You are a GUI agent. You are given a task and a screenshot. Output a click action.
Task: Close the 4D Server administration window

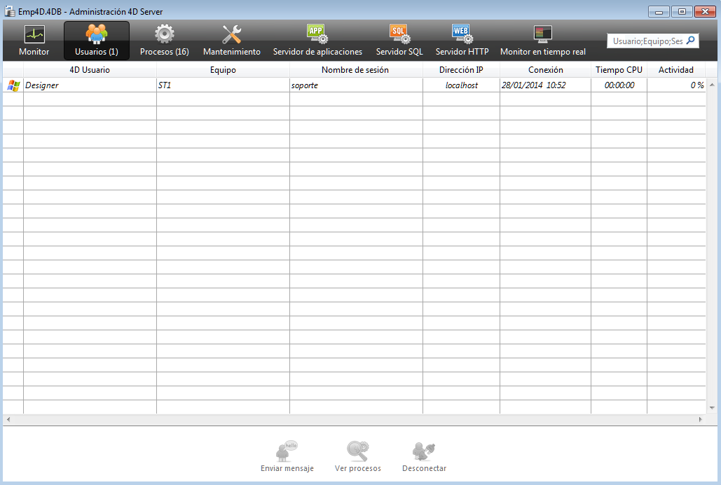click(705, 11)
